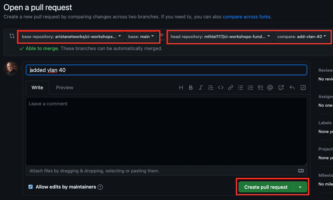Open the compare: add-vlan-40 branch dropdown
This screenshot has height=200, width=333.
click(302, 36)
